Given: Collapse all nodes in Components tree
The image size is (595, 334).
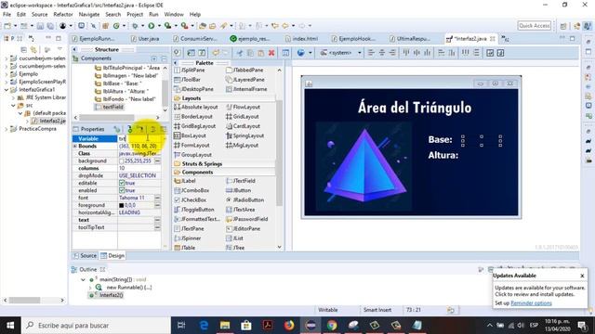Looking at the screenshot, I should coord(164,58).
